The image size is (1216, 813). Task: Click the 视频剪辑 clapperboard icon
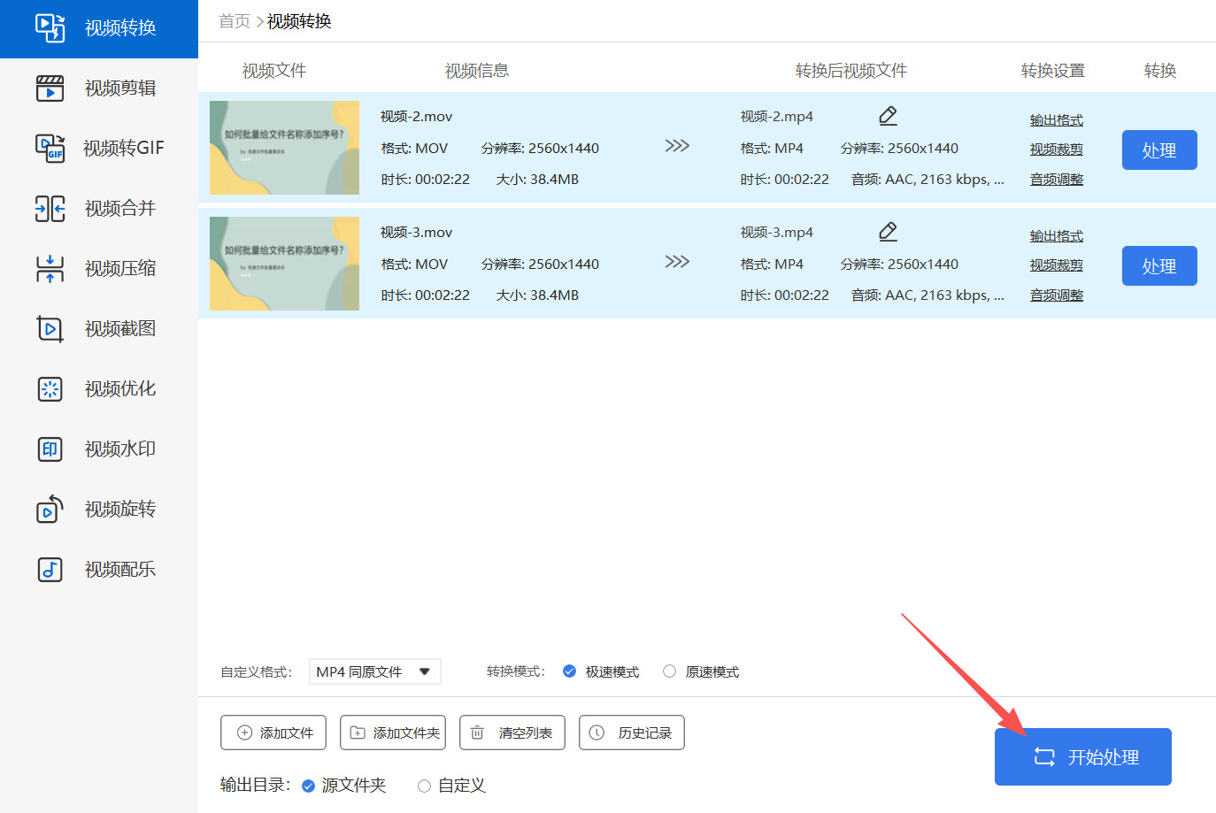click(x=50, y=88)
